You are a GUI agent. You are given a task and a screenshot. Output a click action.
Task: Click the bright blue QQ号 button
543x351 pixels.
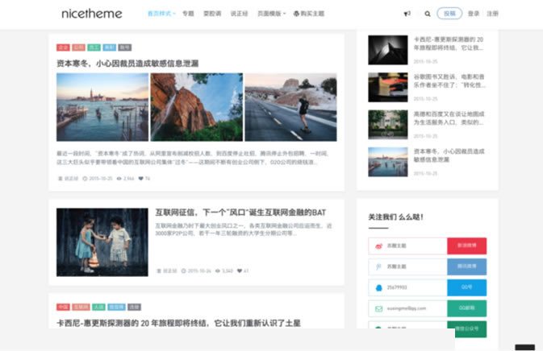[x=467, y=287]
